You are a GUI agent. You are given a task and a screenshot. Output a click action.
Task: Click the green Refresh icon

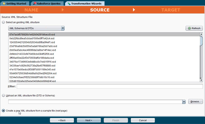coord(189,28)
